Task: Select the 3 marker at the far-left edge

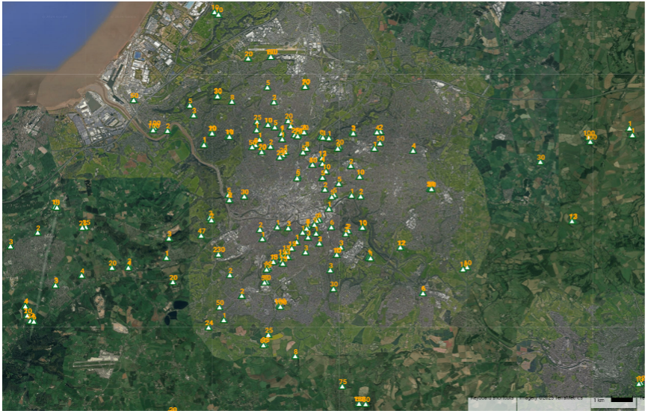Action: coord(10,245)
